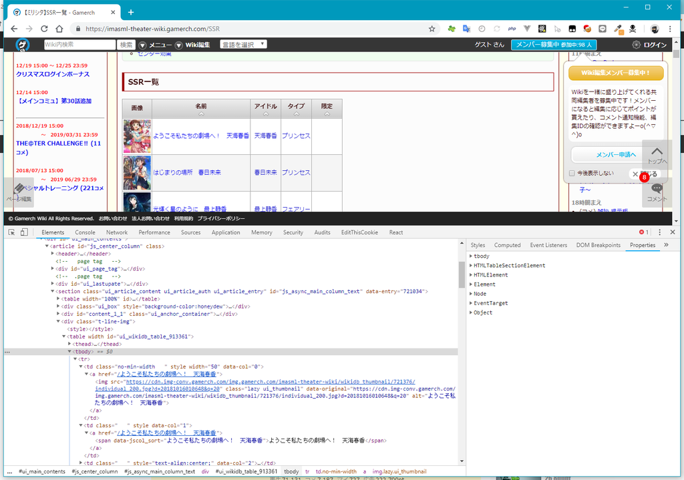
Task: Sort the table by 名前 column
Action: click(200, 109)
